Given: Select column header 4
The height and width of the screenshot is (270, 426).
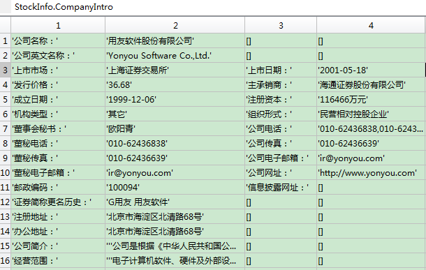Looking at the screenshot, I should pyautogui.click(x=371, y=25).
